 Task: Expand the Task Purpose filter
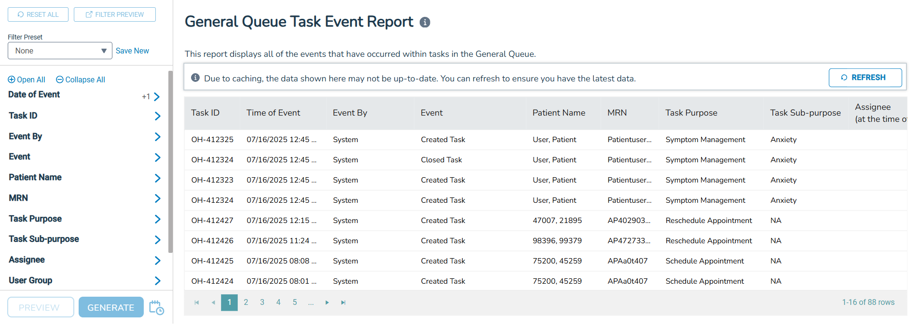point(157,219)
